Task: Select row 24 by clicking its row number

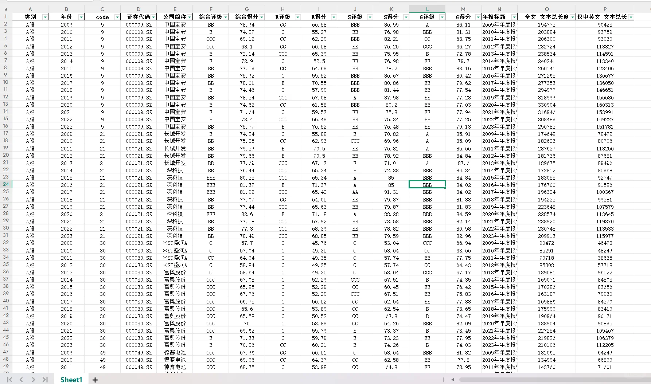Action: pyautogui.click(x=5, y=184)
